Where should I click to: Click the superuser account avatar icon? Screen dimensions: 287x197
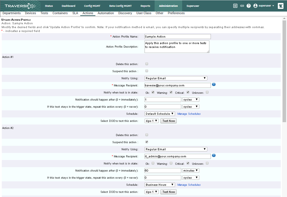pyautogui.click(x=255, y=6)
